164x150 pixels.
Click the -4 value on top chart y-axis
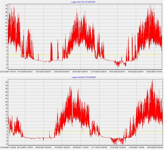click(6, 68)
